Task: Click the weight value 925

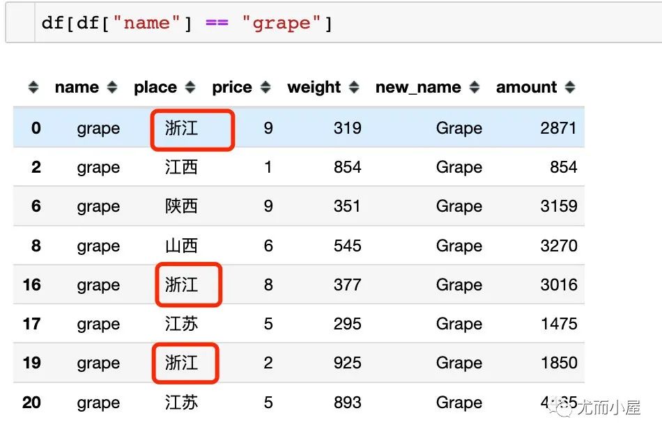Action: pyautogui.click(x=348, y=363)
